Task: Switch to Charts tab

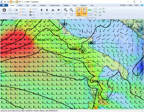Action: (12, 5)
